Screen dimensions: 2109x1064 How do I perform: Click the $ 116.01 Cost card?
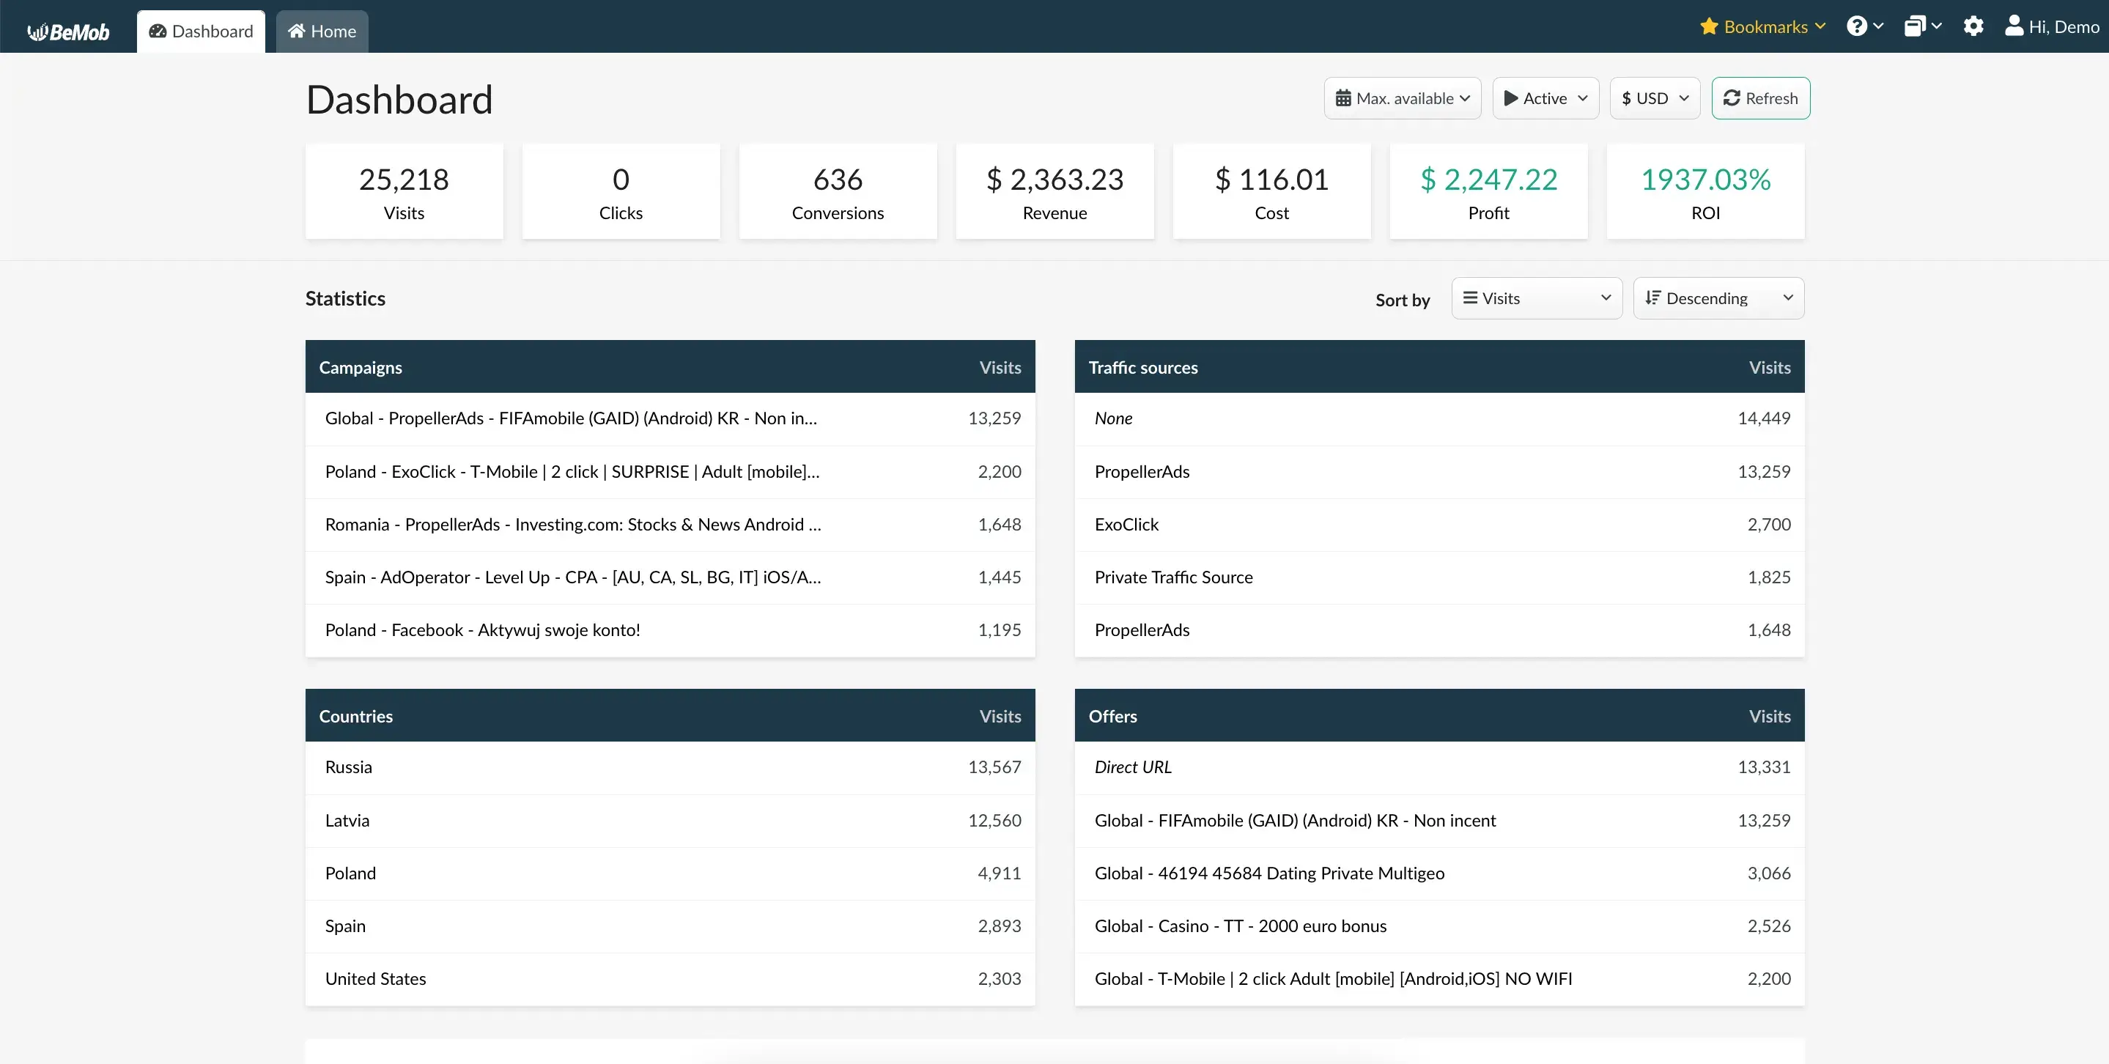coord(1272,191)
